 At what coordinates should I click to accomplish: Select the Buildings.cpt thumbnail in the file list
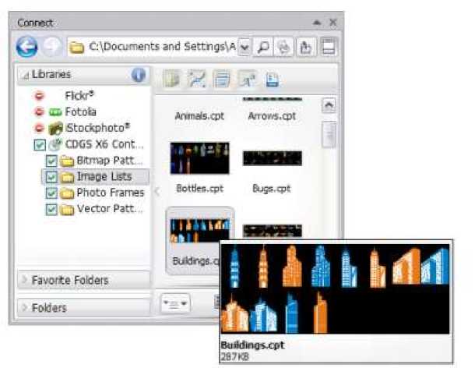[x=199, y=231]
